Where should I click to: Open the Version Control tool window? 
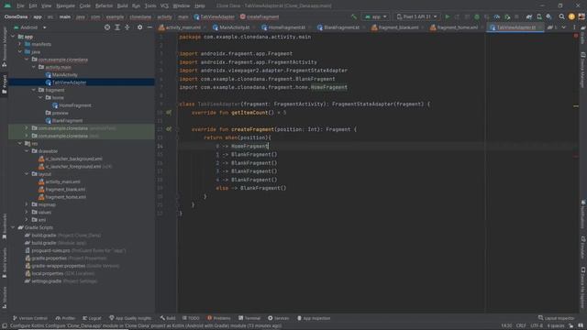30,318
